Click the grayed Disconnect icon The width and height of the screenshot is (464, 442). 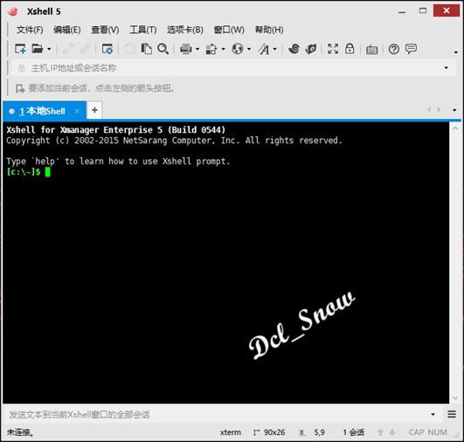(85, 49)
